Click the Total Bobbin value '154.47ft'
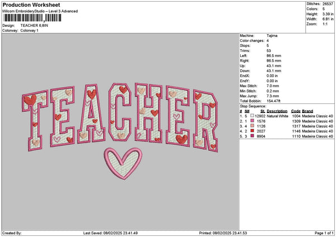Image resolution: width=336 pixels, height=237 pixels. tap(274, 101)
